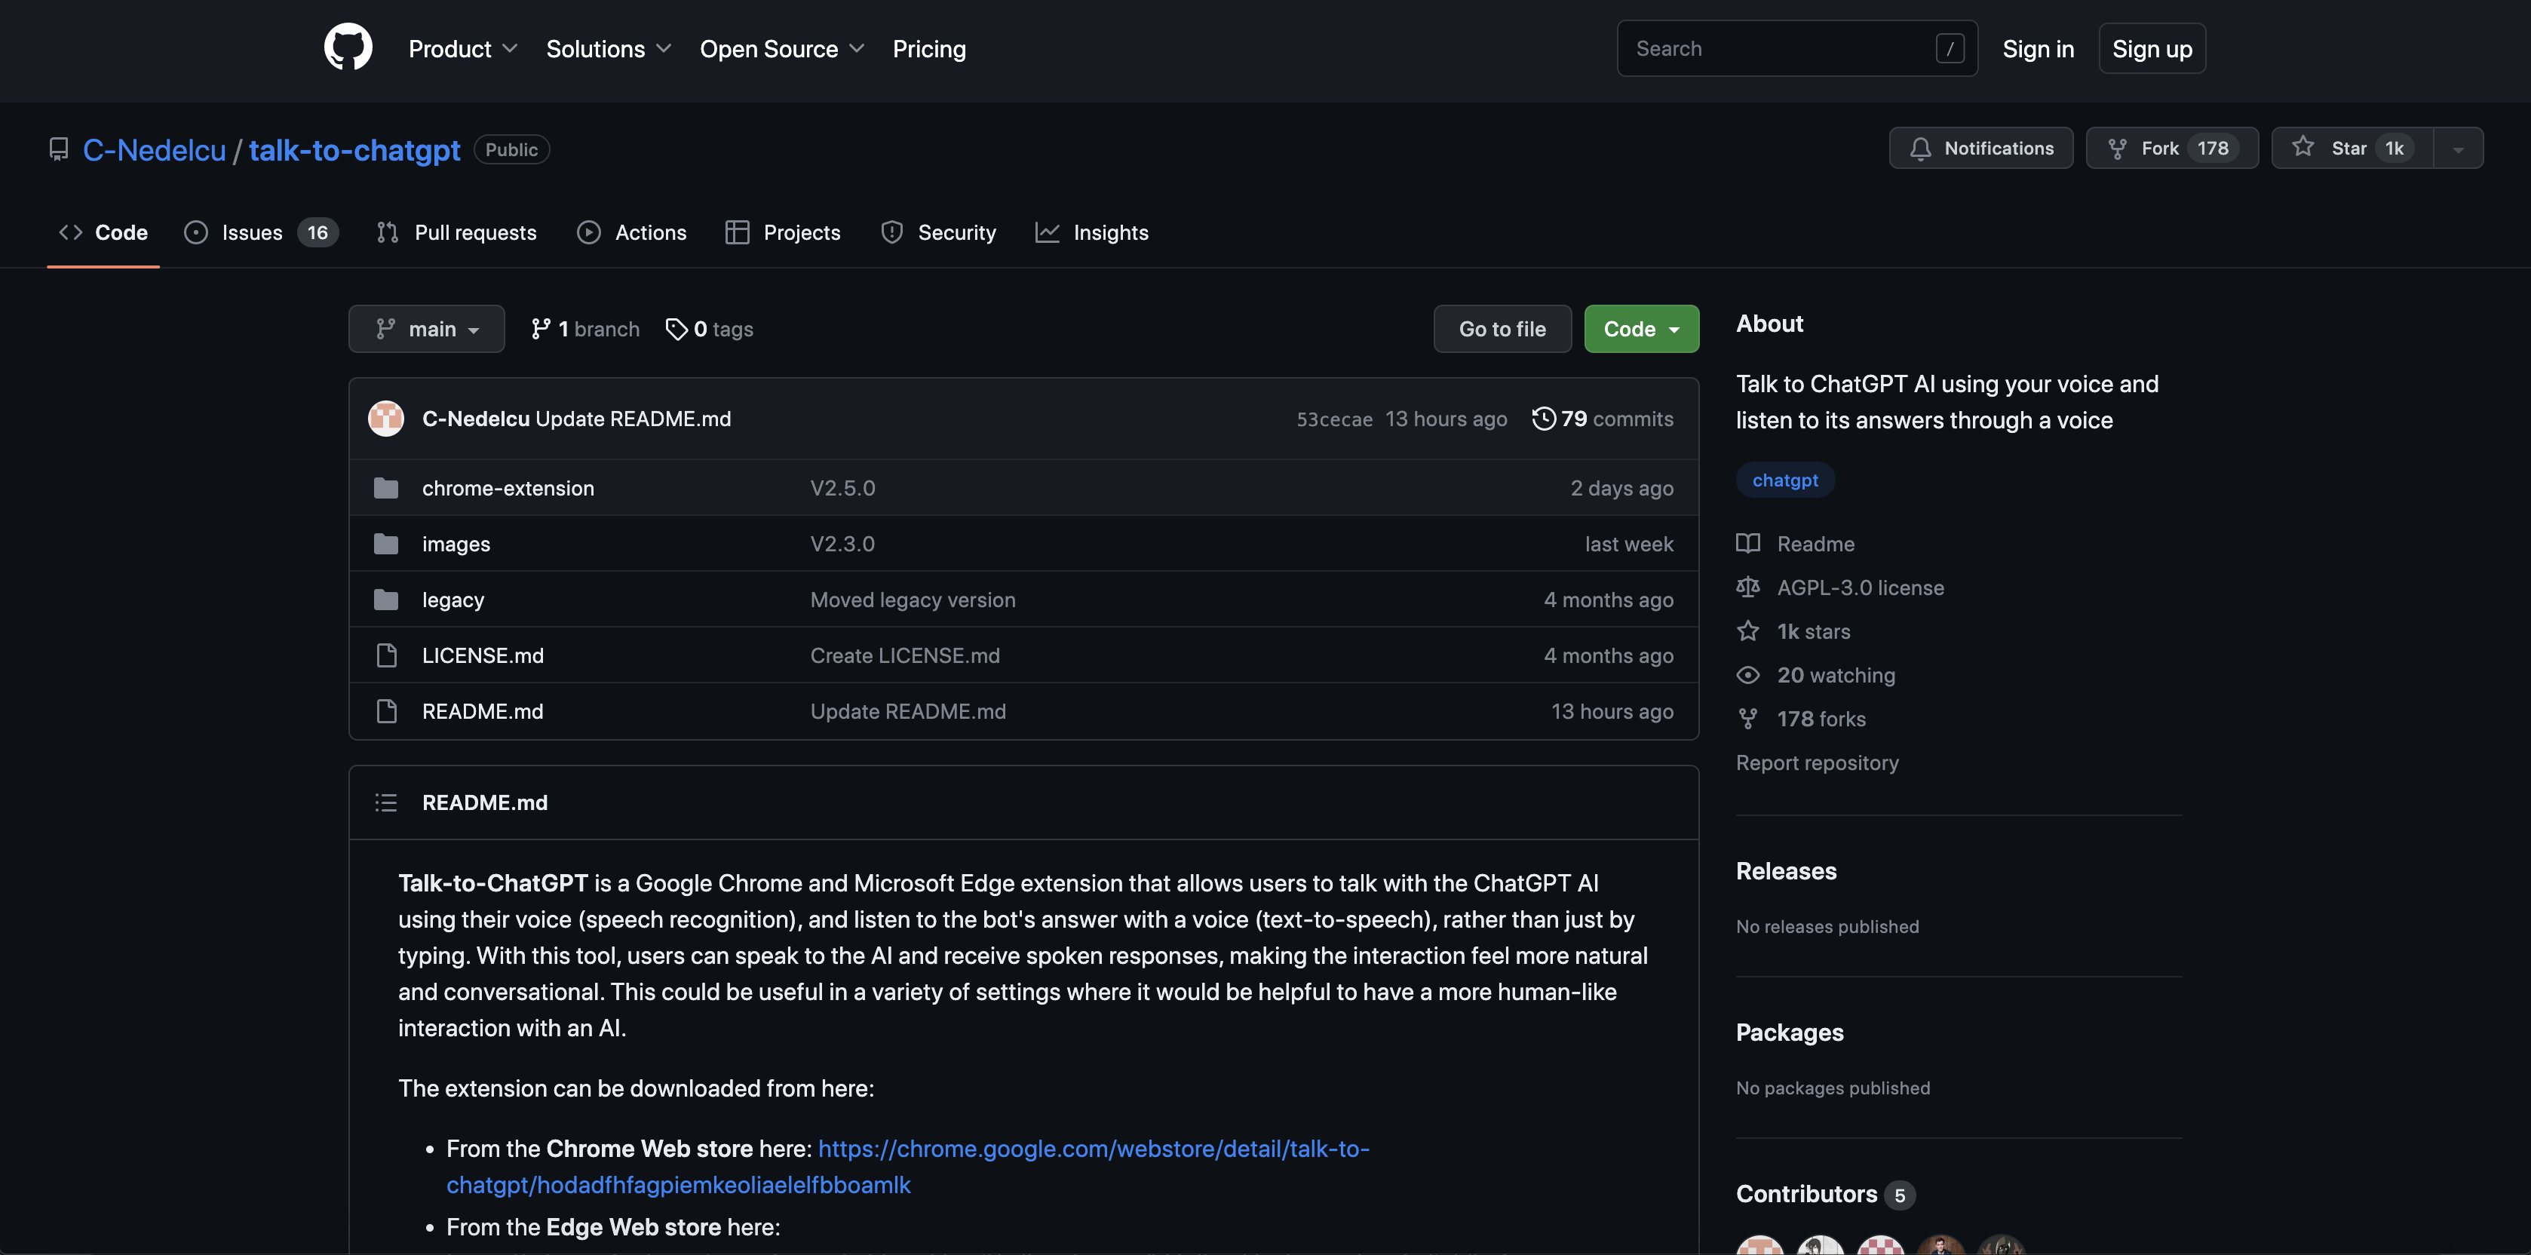Open the star lists dropdown arrow

2457,149
